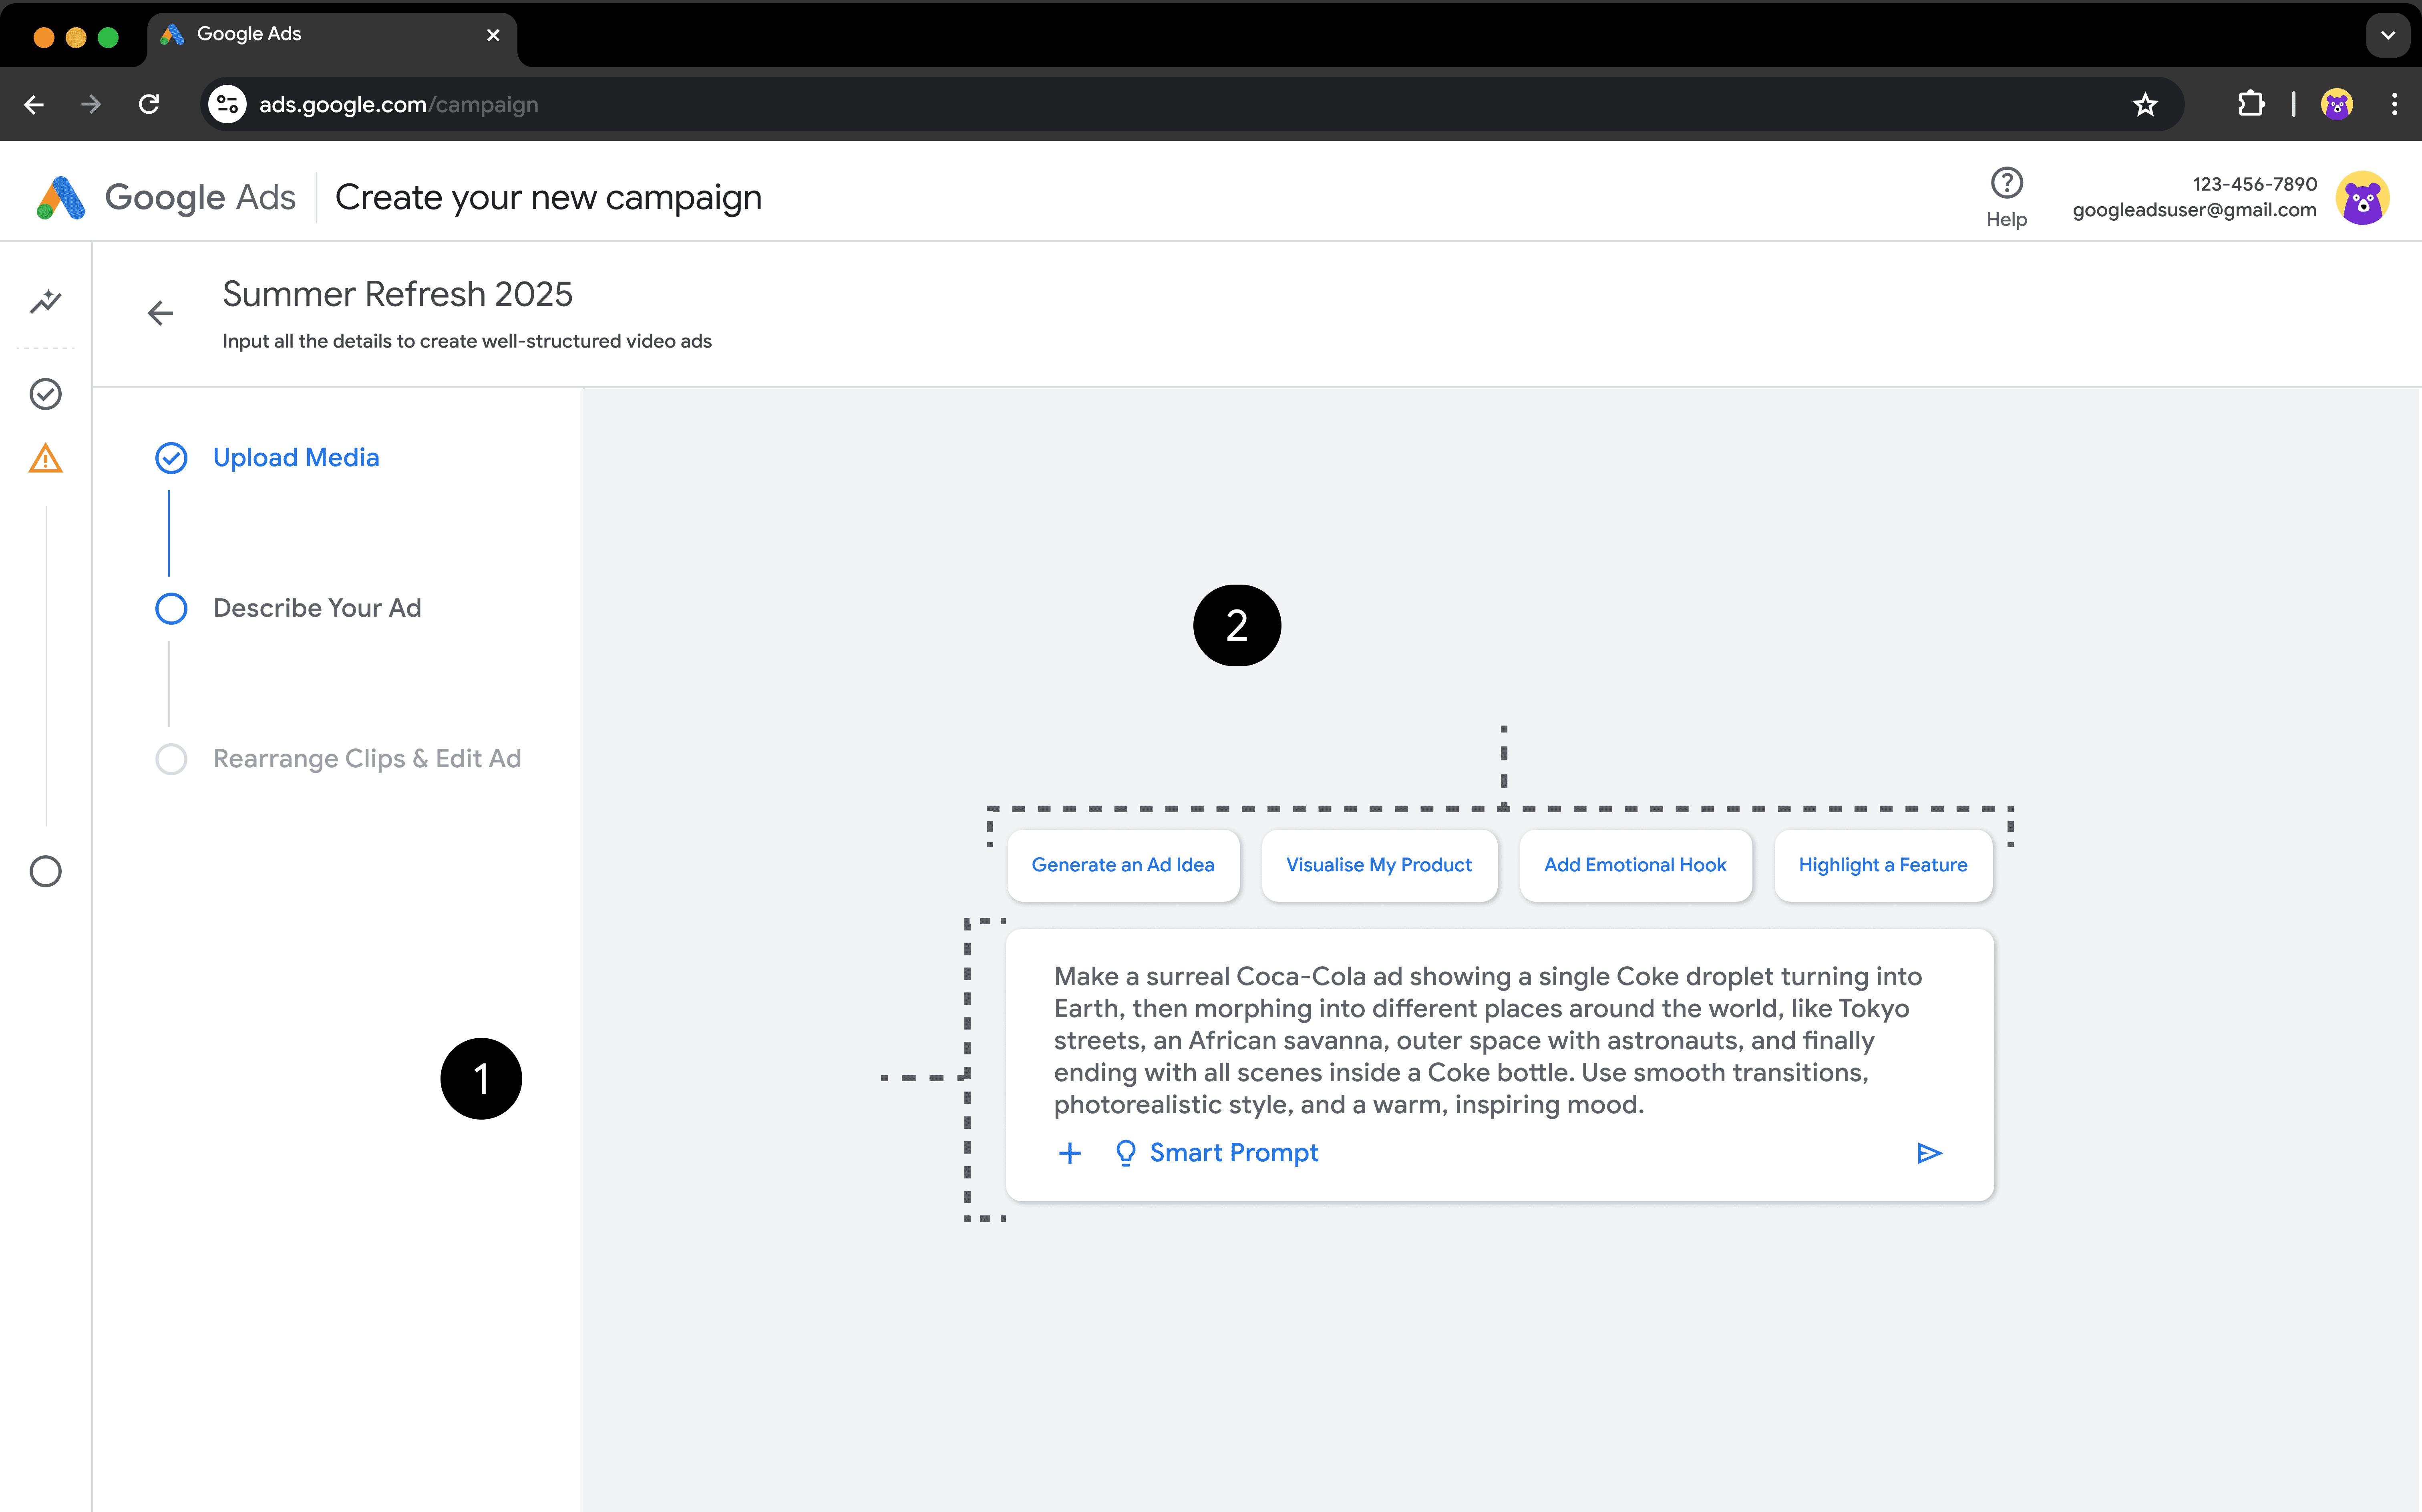
Task: Select the Upload Media completed step
Action: pyautogui.click(x=295, y=458)
